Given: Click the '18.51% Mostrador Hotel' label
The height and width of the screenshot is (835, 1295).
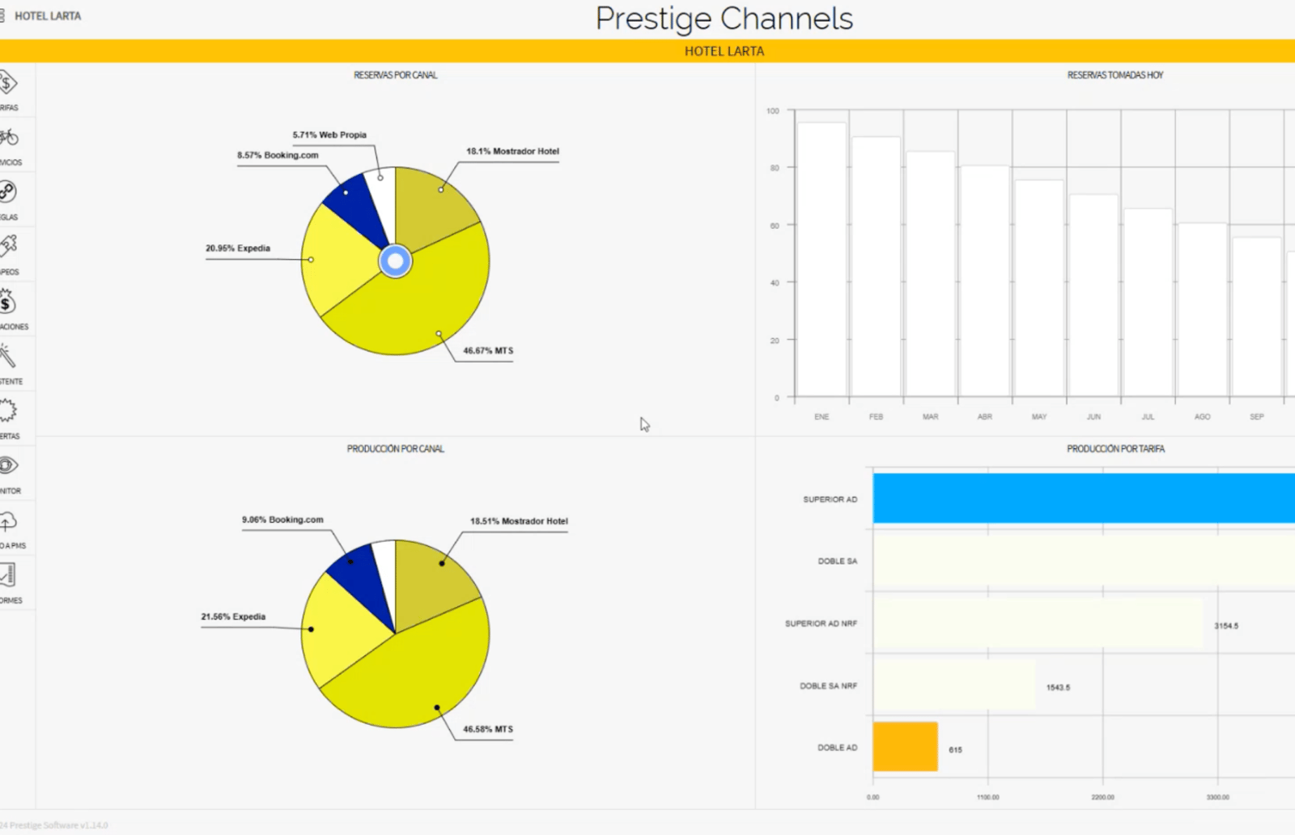Looking at the screenshot, I should (x=519, y=521).
